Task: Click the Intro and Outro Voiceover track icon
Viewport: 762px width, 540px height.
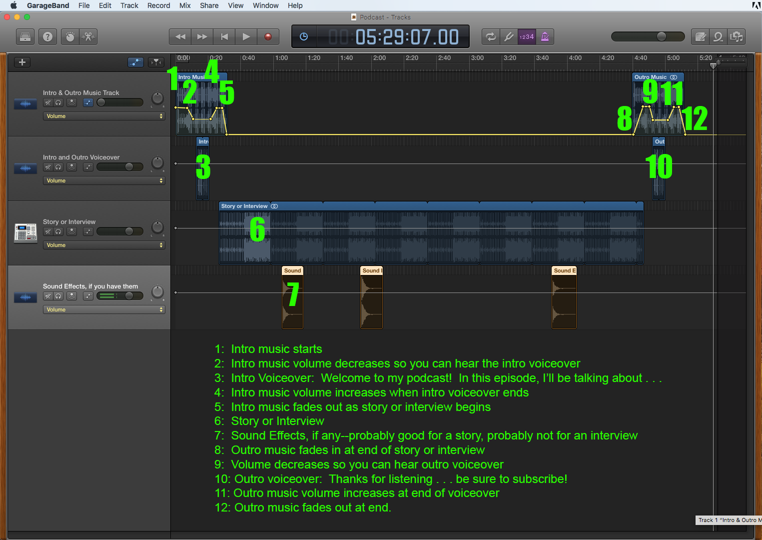Action: pyautogui.click(x=25, y=168)
